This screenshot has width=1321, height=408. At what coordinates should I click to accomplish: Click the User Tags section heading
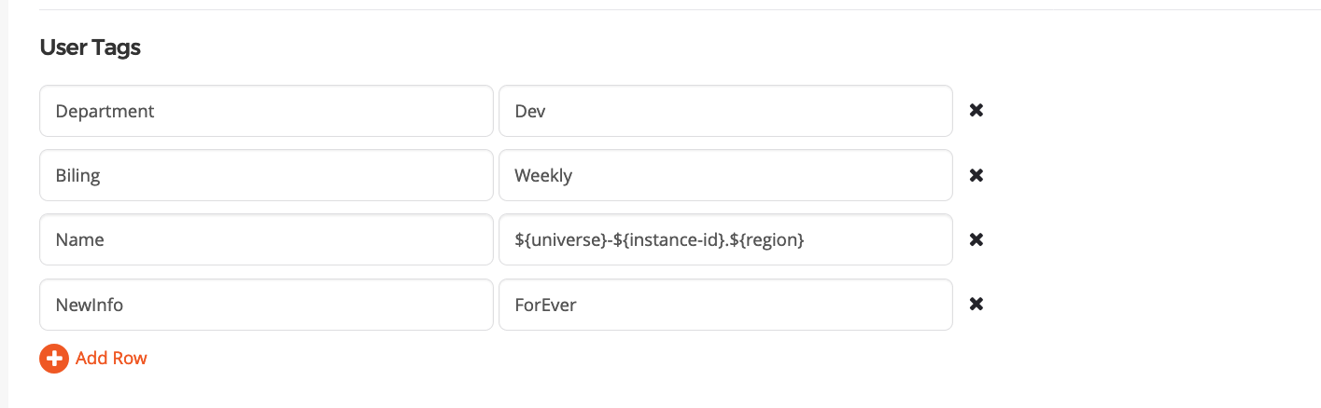pyautogui.click(x=91, y=48)
